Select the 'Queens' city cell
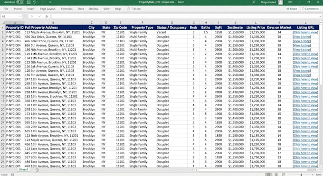Viewport: 323px width, 176px height. (x=92, y=54)
